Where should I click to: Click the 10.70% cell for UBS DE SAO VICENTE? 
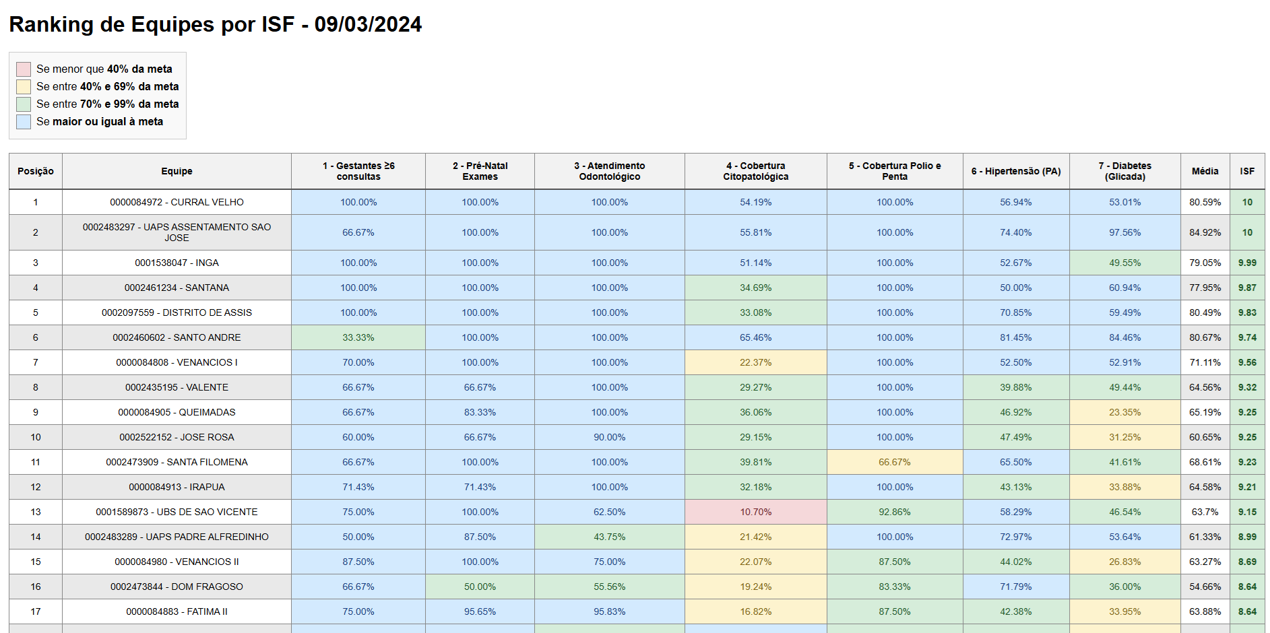click(x=755, y=512)
